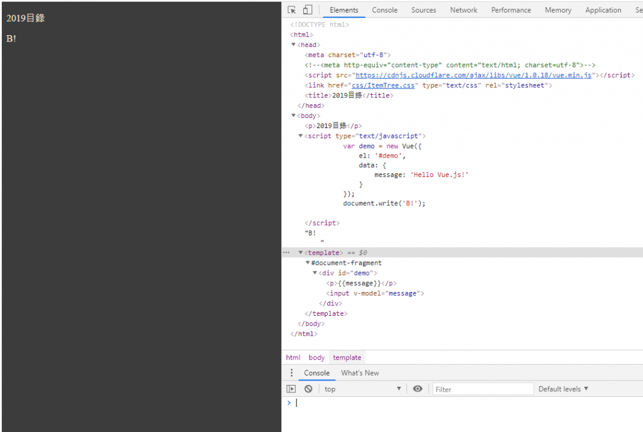Click the document.write('B!') code line
This screenshot has width=643, height=432.
coord(384,203)
